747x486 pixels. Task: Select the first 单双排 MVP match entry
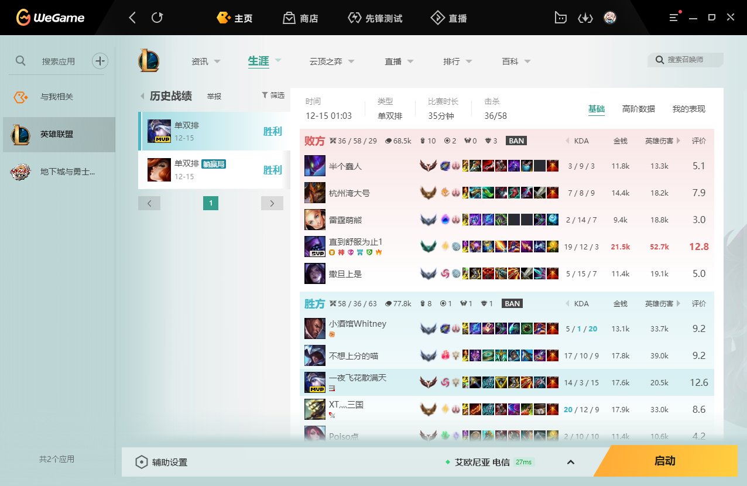click(214, 131)
